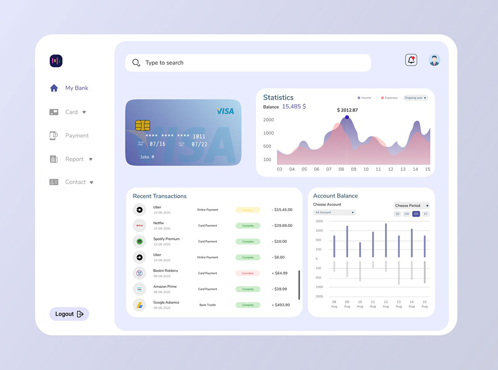
Task: Click the + $493.90 amount
Action: [x=281, y=305]
